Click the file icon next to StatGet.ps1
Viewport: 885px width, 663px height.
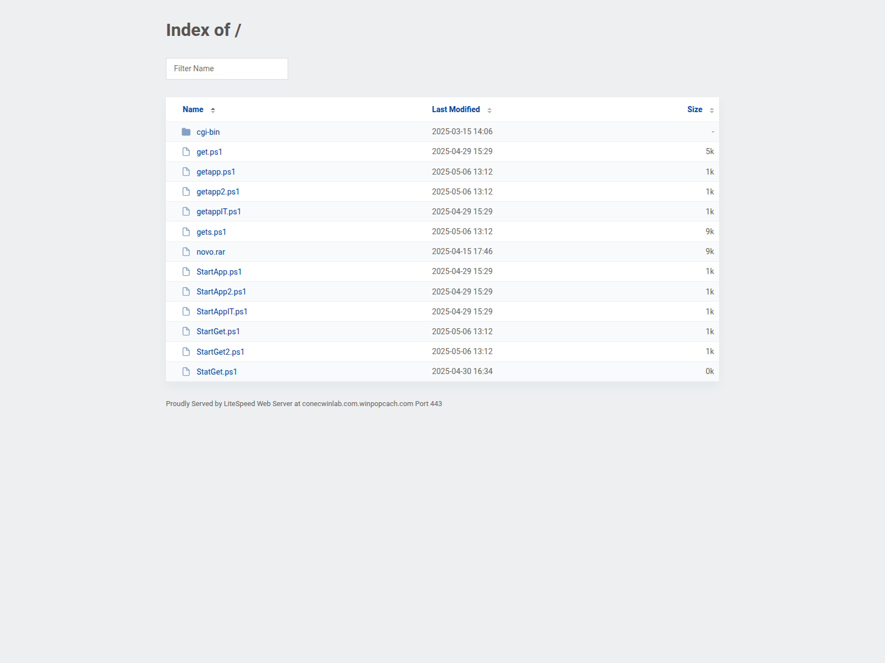[186, 371]
